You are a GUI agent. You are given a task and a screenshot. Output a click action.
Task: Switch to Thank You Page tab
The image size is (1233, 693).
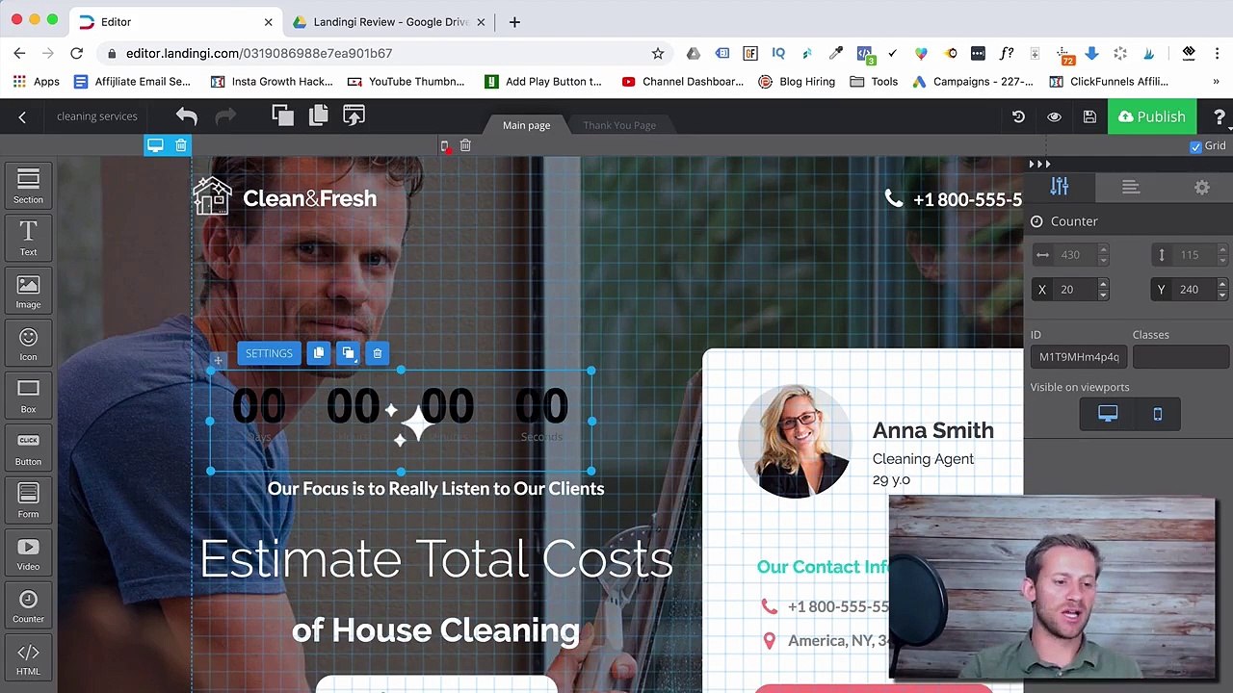pyautogui.click(x=619, y=125)
